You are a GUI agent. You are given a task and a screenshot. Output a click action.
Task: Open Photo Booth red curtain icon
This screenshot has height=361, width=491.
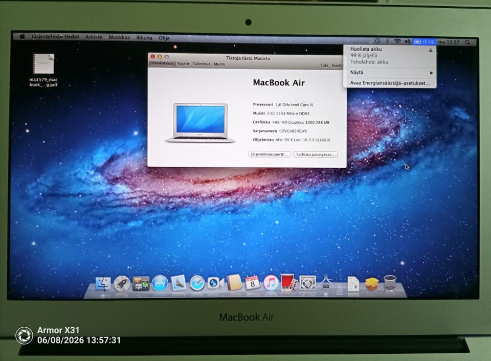click(x=289, y=282)
